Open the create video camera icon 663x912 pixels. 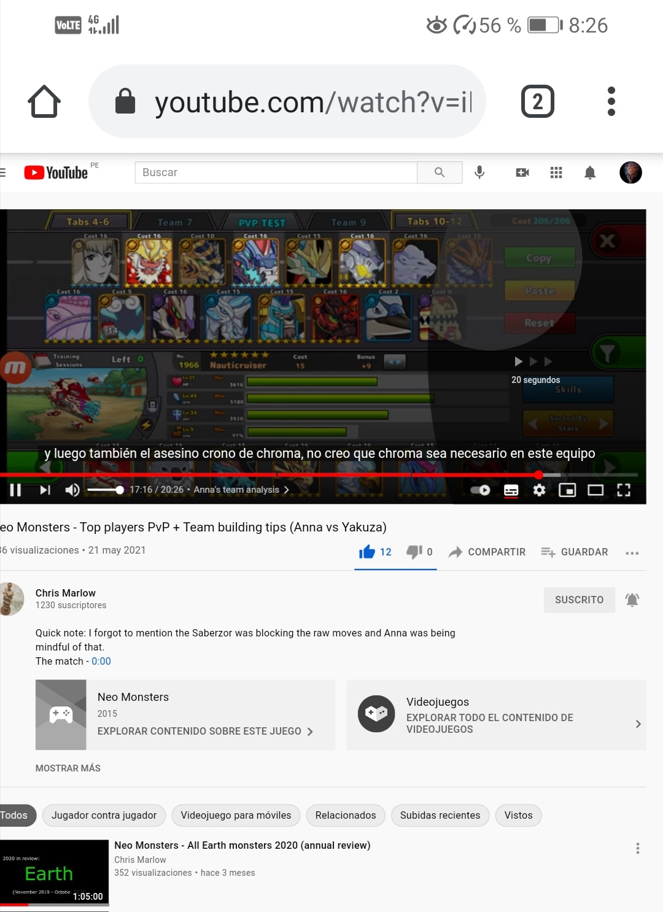[522, 172]
